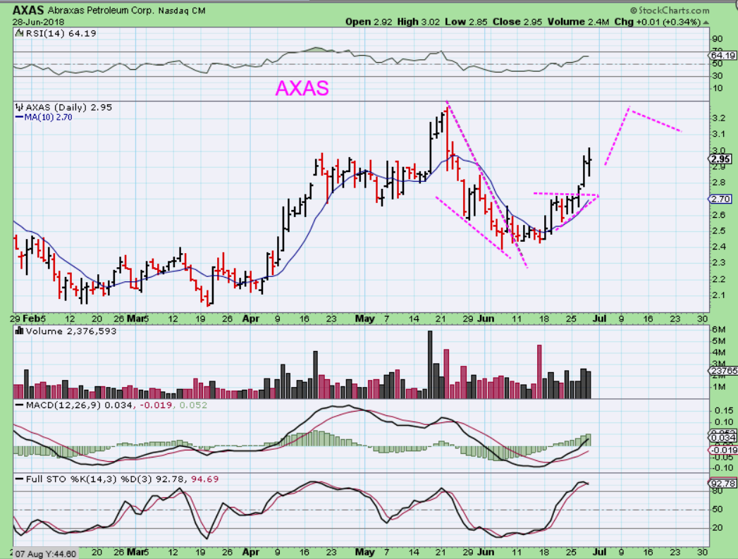Screen dimensions: 738x559
Task: Click the MACD black line legend marker
Action: (x=20, y=405)
